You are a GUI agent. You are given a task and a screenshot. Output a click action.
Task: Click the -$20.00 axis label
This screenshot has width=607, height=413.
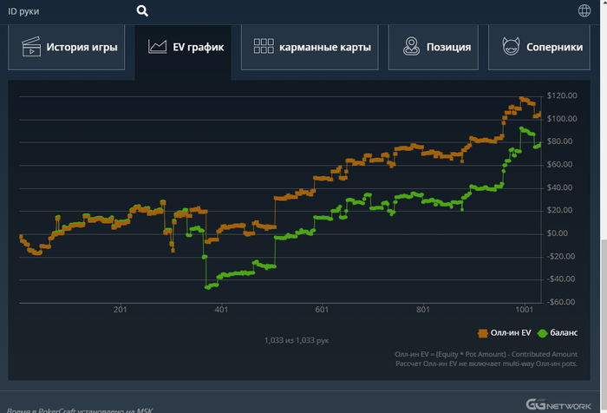coord(560,257)
